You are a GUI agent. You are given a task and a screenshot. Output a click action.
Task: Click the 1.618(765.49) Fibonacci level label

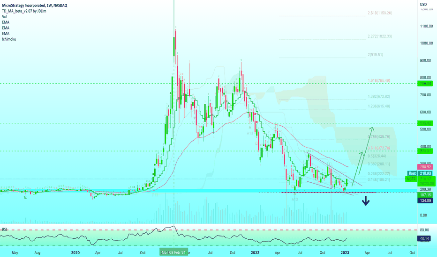pyautogui.click(x=379, y=80)
